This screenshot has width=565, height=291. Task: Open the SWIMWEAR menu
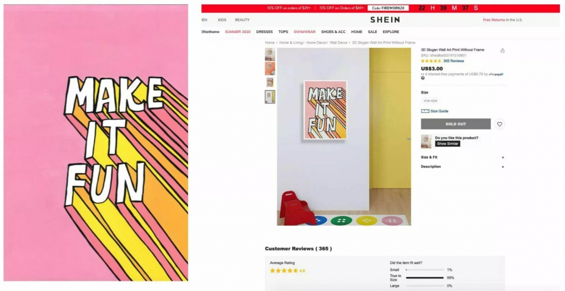pyautogui.click(x=305, y=32)
